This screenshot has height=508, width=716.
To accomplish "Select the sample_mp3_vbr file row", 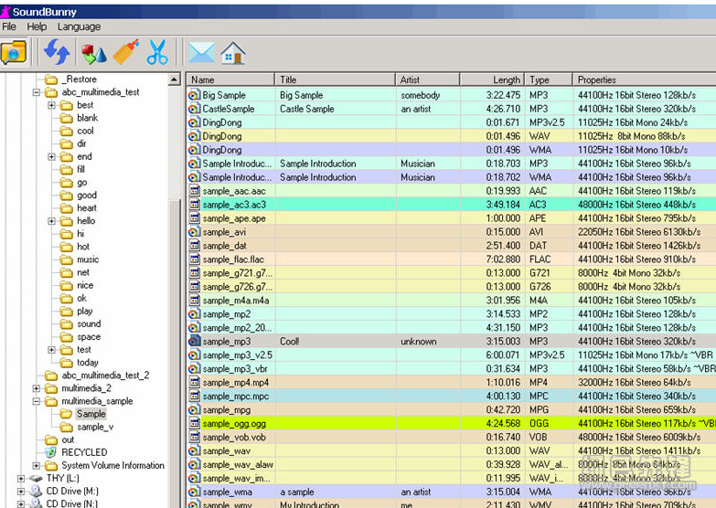I will [451, 369].
